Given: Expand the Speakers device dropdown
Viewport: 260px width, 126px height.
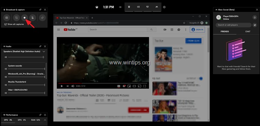Looking at the screenshot, I should point(44,52).
